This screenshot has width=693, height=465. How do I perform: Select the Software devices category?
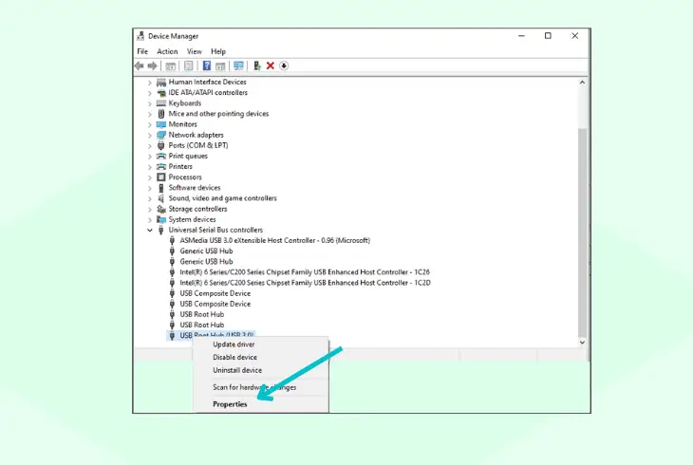click(x=194, y=188)
